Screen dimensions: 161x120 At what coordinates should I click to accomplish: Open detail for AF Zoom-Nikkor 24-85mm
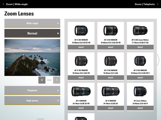click(140, 108)
